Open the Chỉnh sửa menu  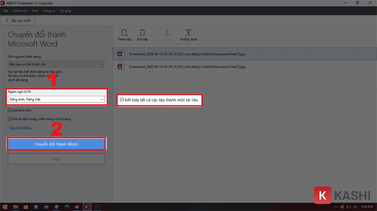[20, 10]
